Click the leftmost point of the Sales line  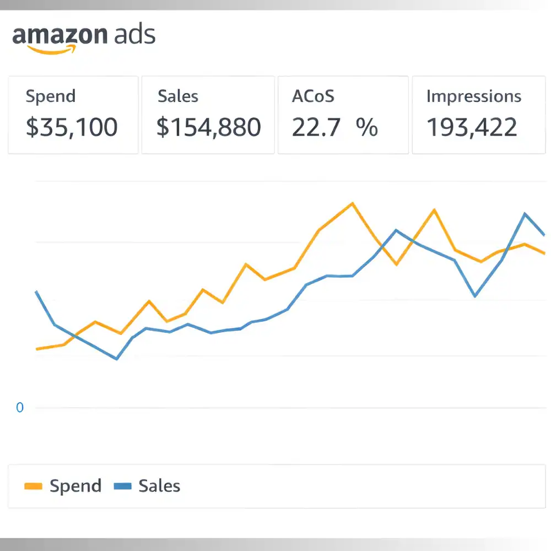(x=36, y=291)
